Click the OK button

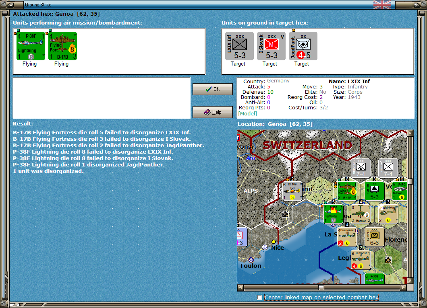[x=213, y=89]
